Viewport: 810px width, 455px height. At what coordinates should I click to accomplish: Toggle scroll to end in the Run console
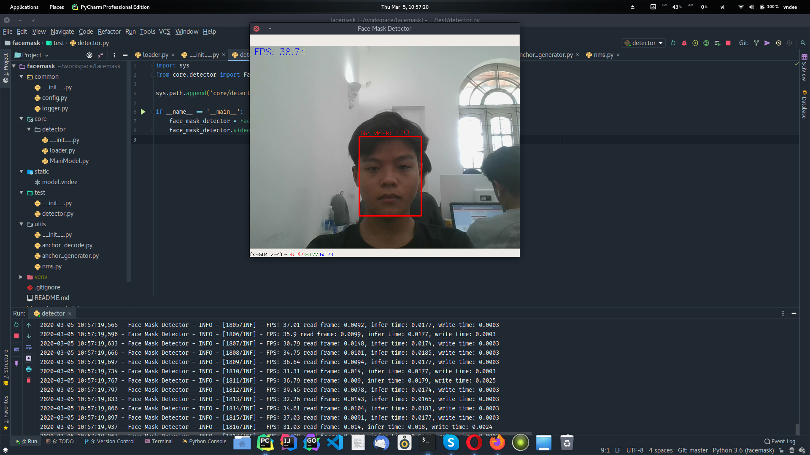pyautogui.click(x=29, y=358)
